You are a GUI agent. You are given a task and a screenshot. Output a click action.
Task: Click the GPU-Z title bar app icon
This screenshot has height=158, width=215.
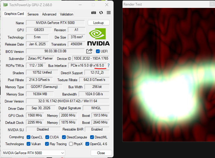coord(6,5)
